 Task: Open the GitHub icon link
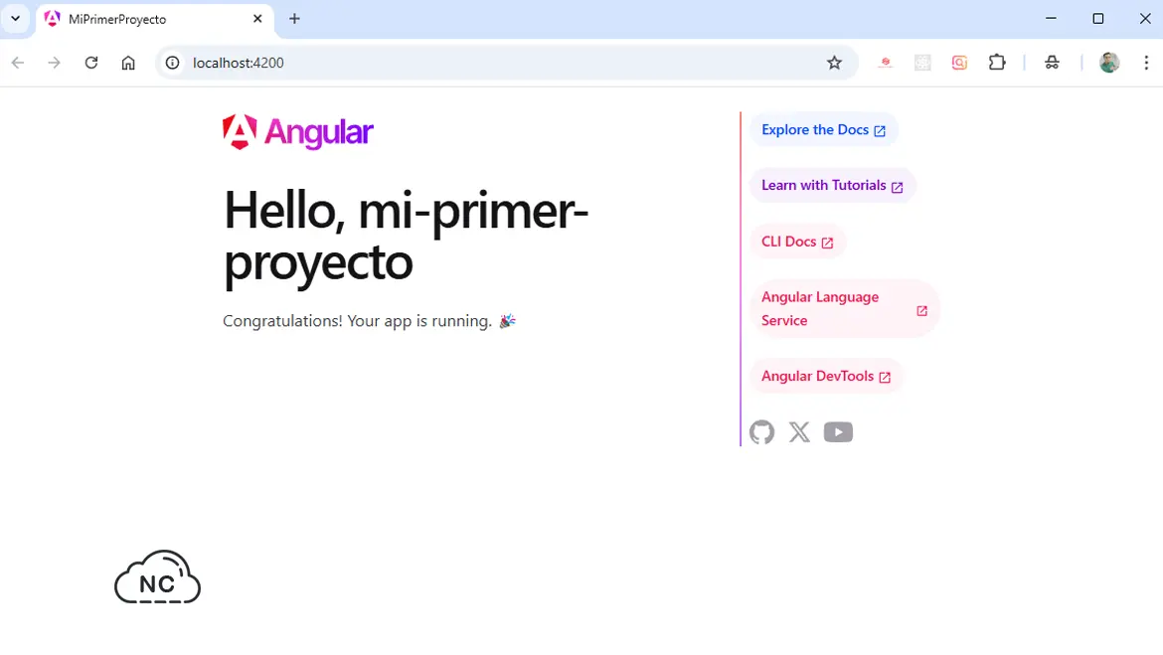click(761, 431)
